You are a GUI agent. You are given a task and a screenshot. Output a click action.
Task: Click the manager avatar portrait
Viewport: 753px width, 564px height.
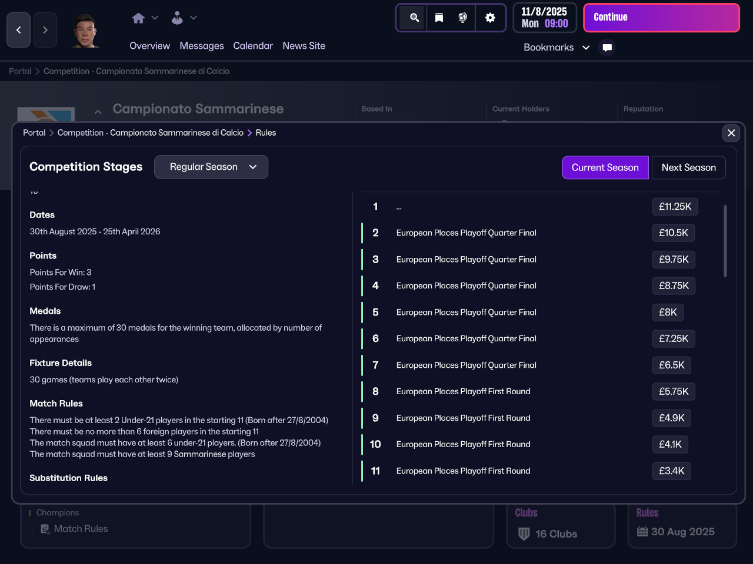coord(86,31)
